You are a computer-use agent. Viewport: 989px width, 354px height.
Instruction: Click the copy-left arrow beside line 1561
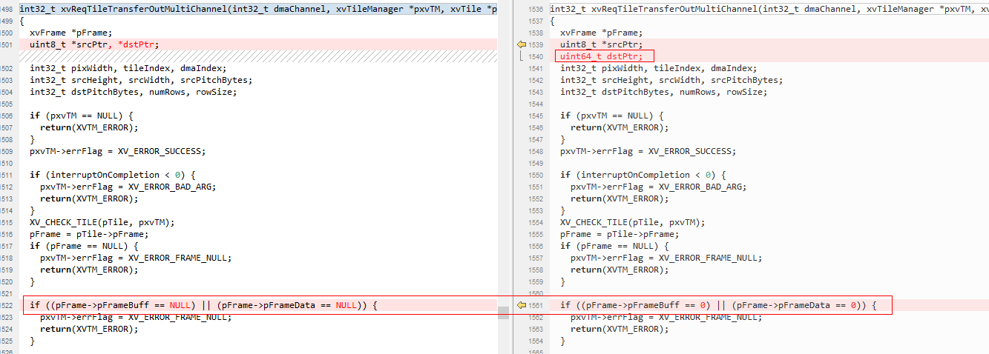pos(522,305)
